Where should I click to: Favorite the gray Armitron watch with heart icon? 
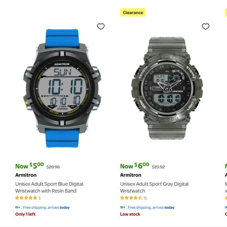(x=206, y=27)
